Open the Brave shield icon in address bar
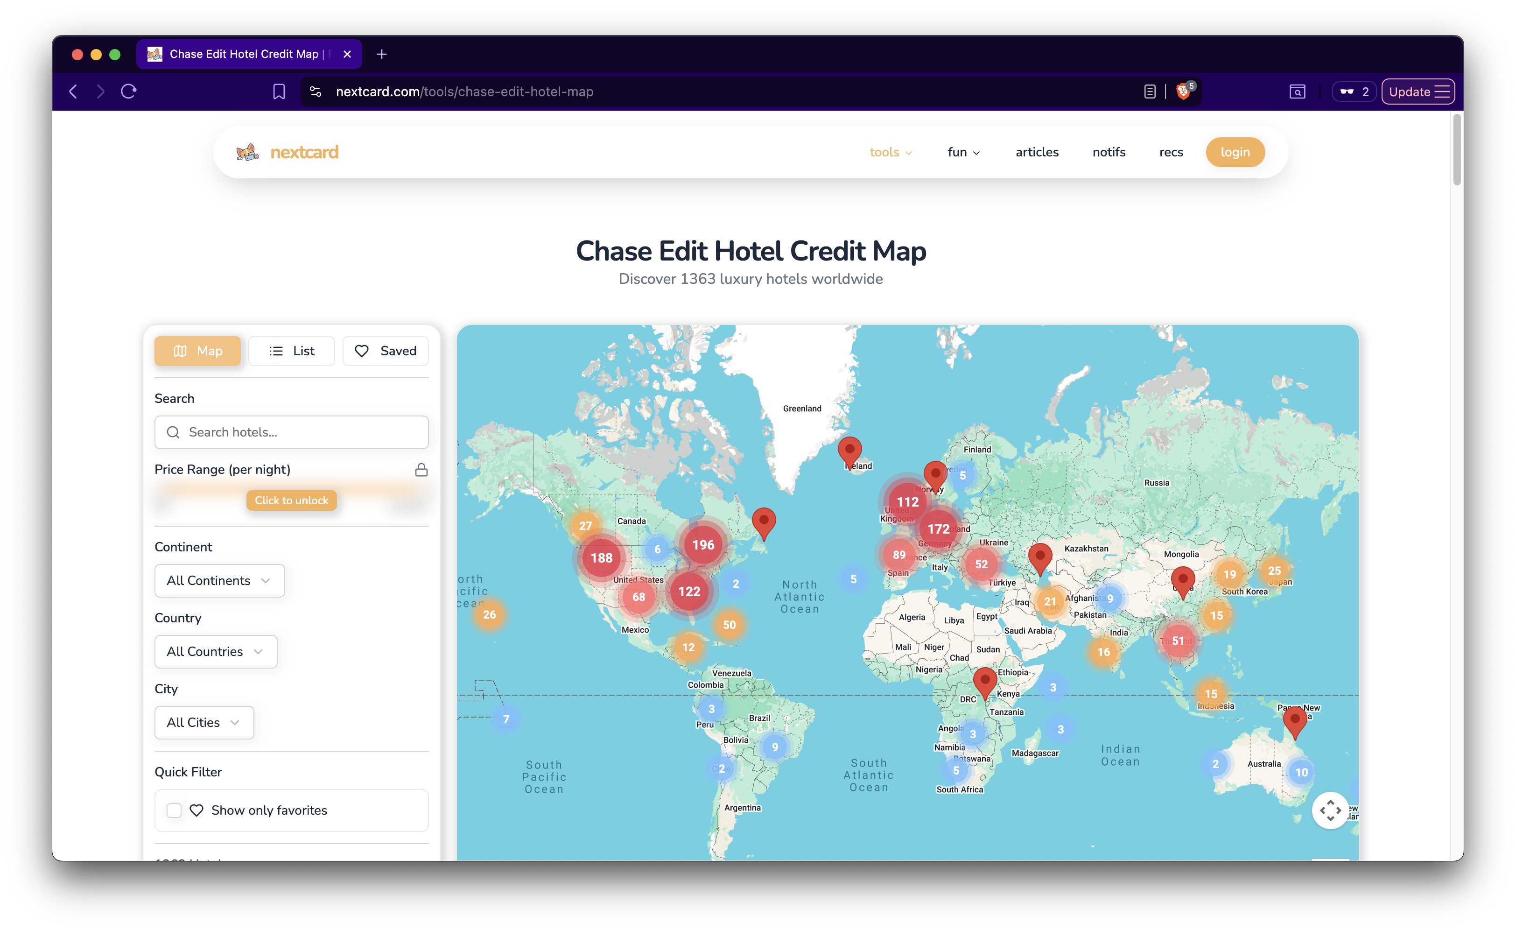This screenshot has height=930, width=1516. point(1183,91)
